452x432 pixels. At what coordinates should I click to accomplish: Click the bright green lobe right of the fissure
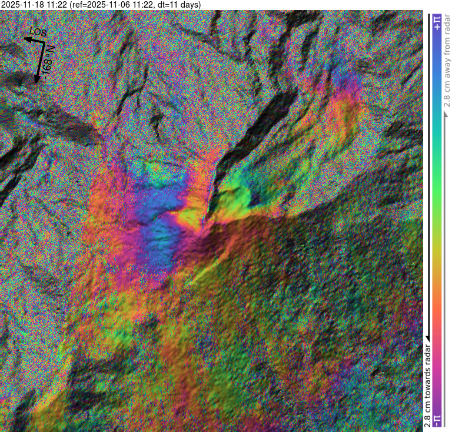click(x=235, y=188)
